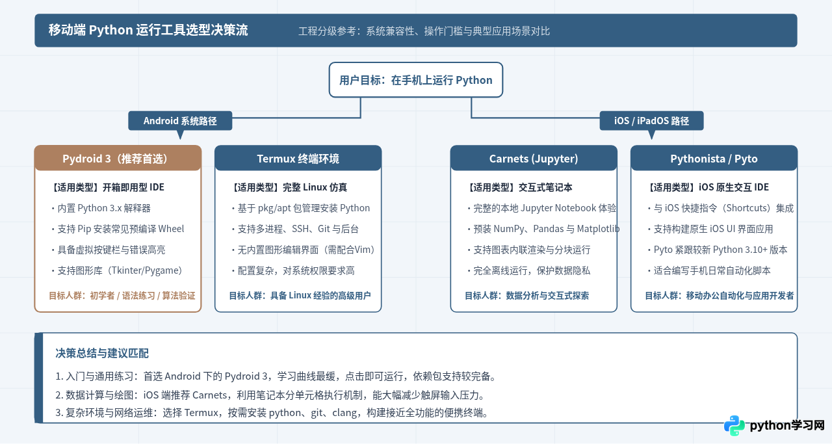Click 内置 Python 3.x 解释器 line
This screenshot has width=832, height=444.
click(x=100, y=208)
